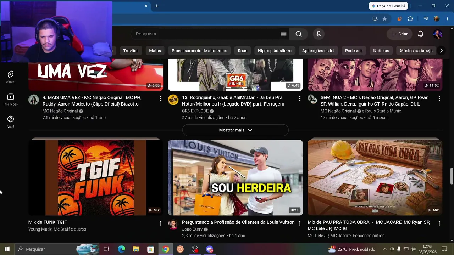Start voice search with the microphone icon
Screen dimensions: 454x255
click(319, 34)
